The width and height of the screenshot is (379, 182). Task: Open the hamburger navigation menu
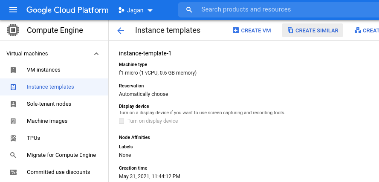click(x=13, y=10)
